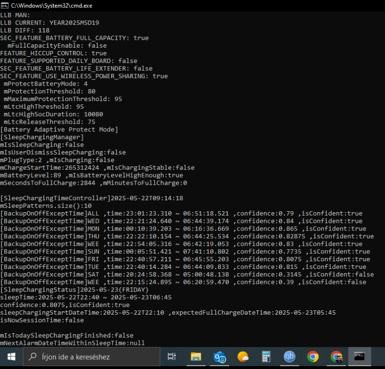Click 'mIsSleepCharging:false' line
385x369 pixels.
click(42, 145)
